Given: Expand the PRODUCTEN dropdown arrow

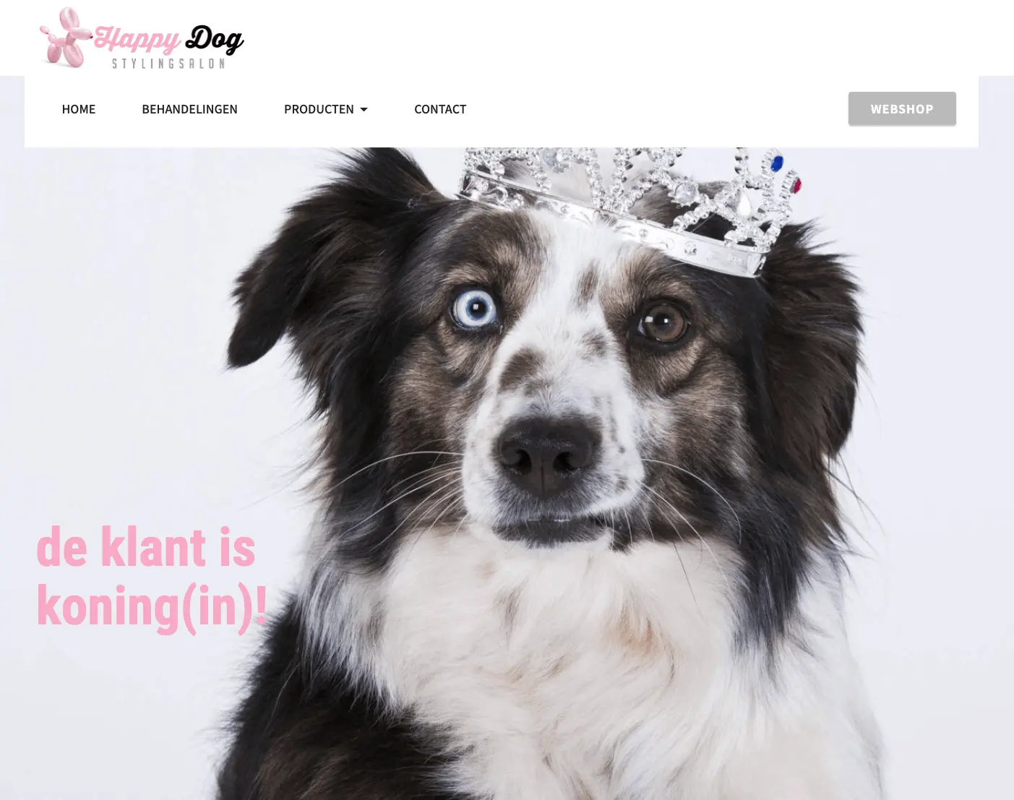Looking at the screenshot, I should [x=364, y=110].
